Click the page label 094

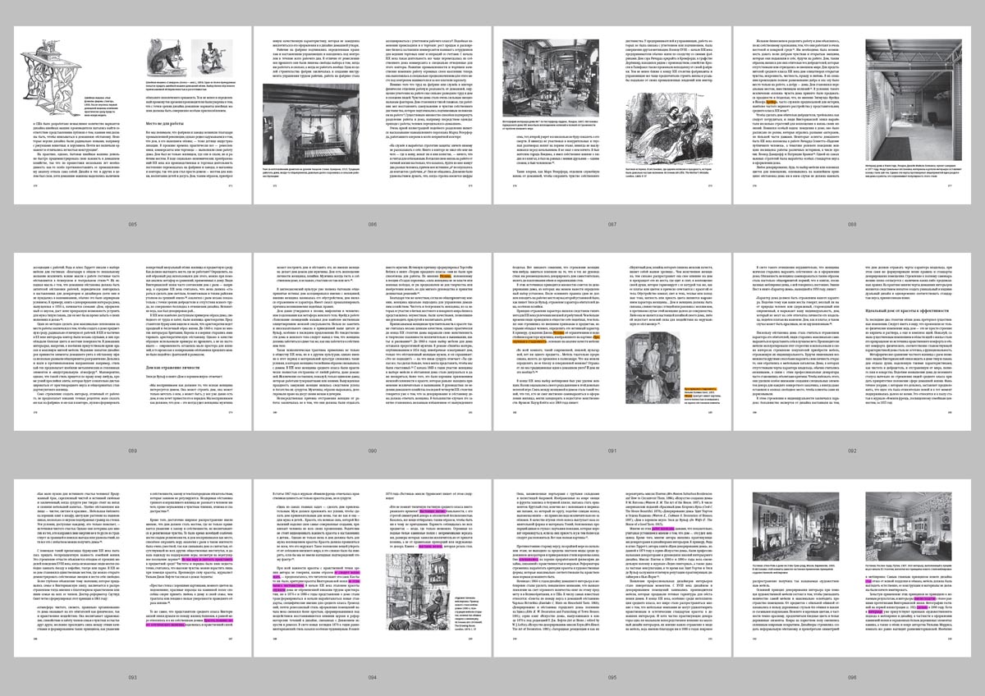coord(372,677)
